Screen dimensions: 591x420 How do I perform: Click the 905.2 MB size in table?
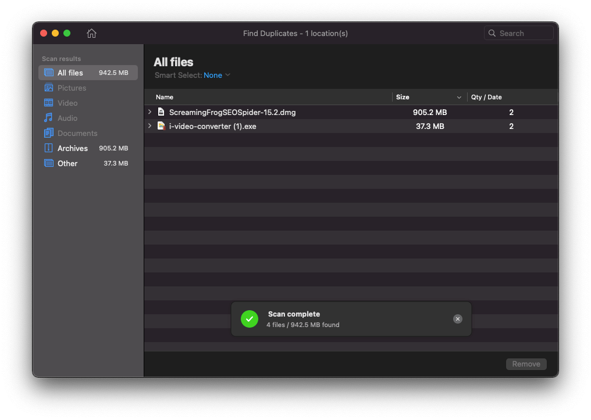[430, 112]
